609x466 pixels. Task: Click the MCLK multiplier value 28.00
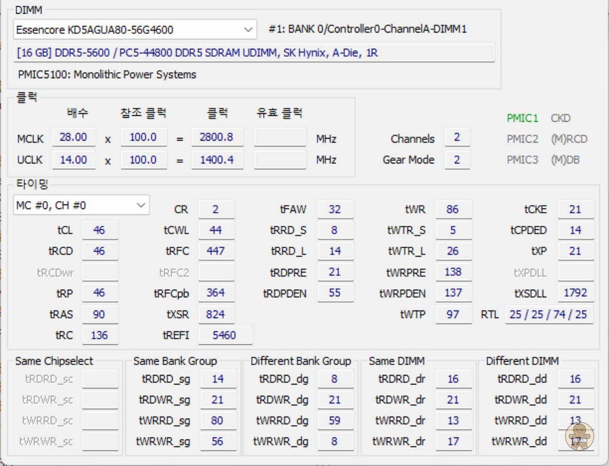click(x=73, y=137)
